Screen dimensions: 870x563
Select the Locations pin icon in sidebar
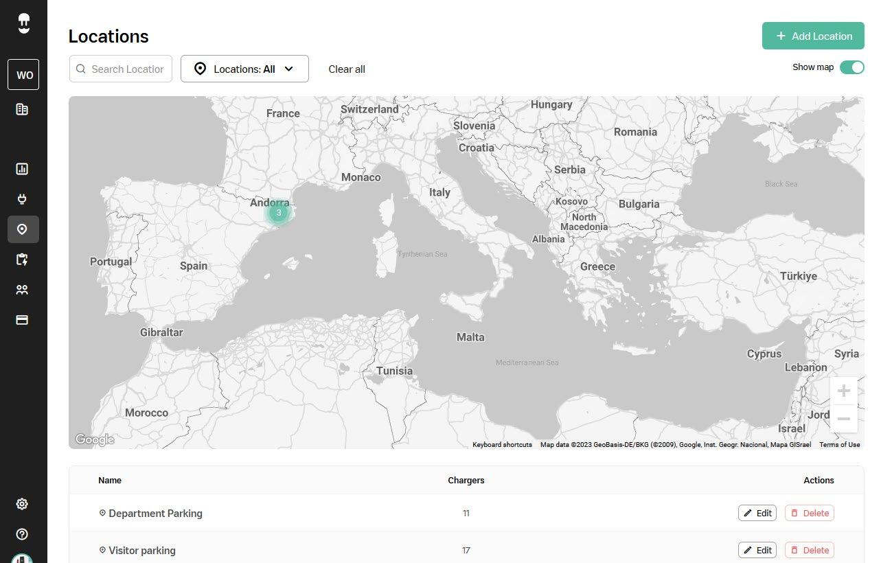coord(23,229)
